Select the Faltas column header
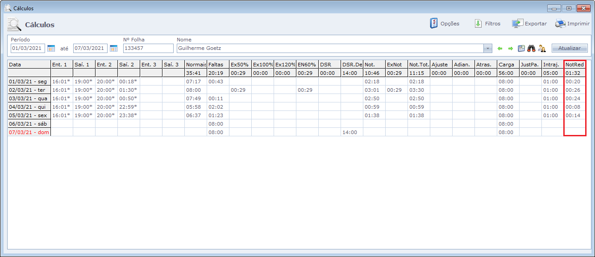This screenshot has width=595, height=257. coord(218,65)
